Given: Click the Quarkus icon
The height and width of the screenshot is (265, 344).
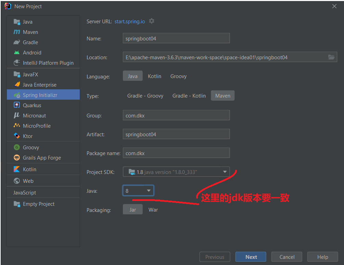Looking at the screenshot, I should [x=17, y=105].
